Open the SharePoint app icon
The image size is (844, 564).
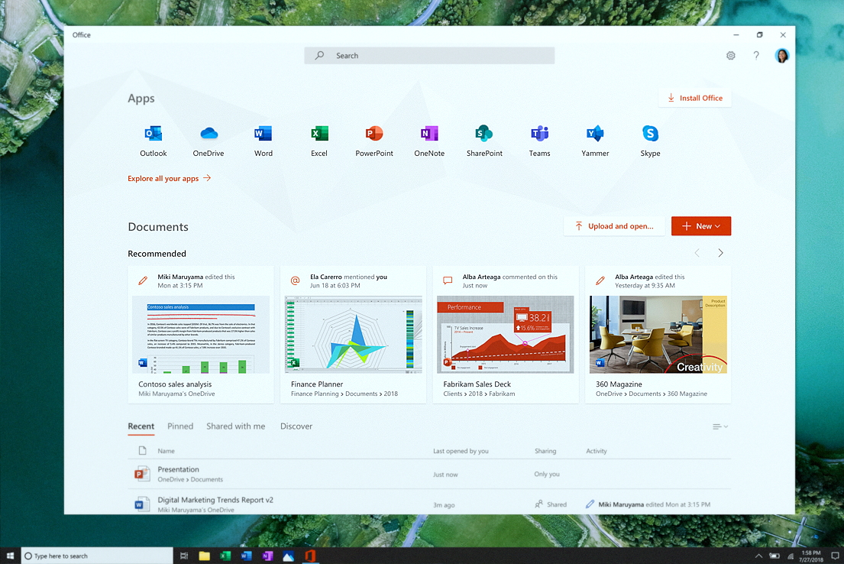coord(484,134)
